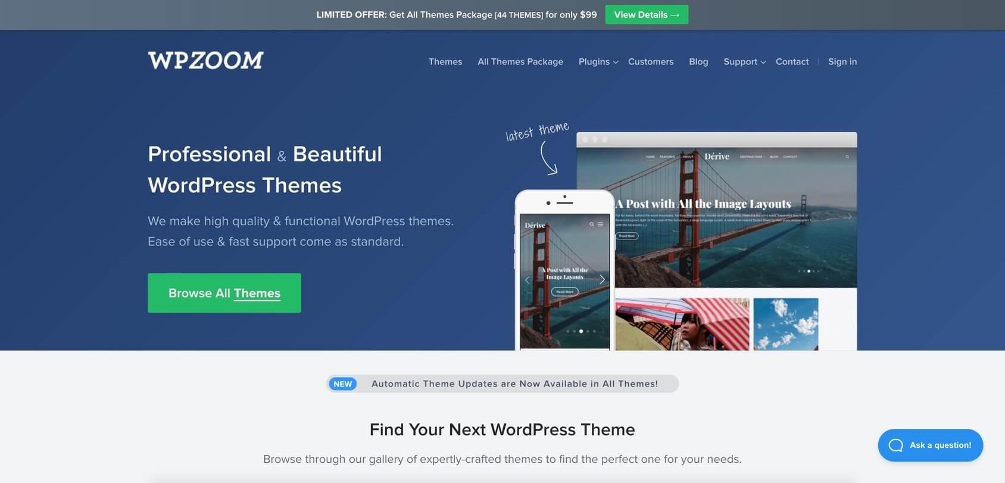Viewport: 1005px width, 483px height.
Task: Open the Contact page
Action: pyautogui.click(x=792, y=61)
